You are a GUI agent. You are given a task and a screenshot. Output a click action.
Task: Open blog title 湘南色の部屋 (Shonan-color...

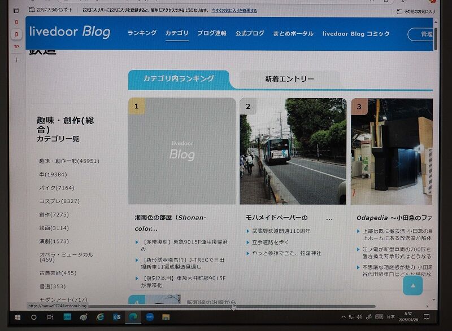click(x=171, y=223)
